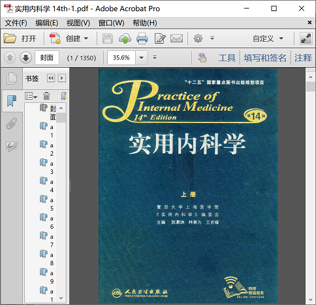The width and height of the screenshot is (316, 305).
Task: Select bookmark a 7
Action: coord(52,240)
